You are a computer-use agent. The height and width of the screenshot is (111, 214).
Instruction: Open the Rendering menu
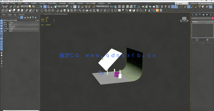62,3
